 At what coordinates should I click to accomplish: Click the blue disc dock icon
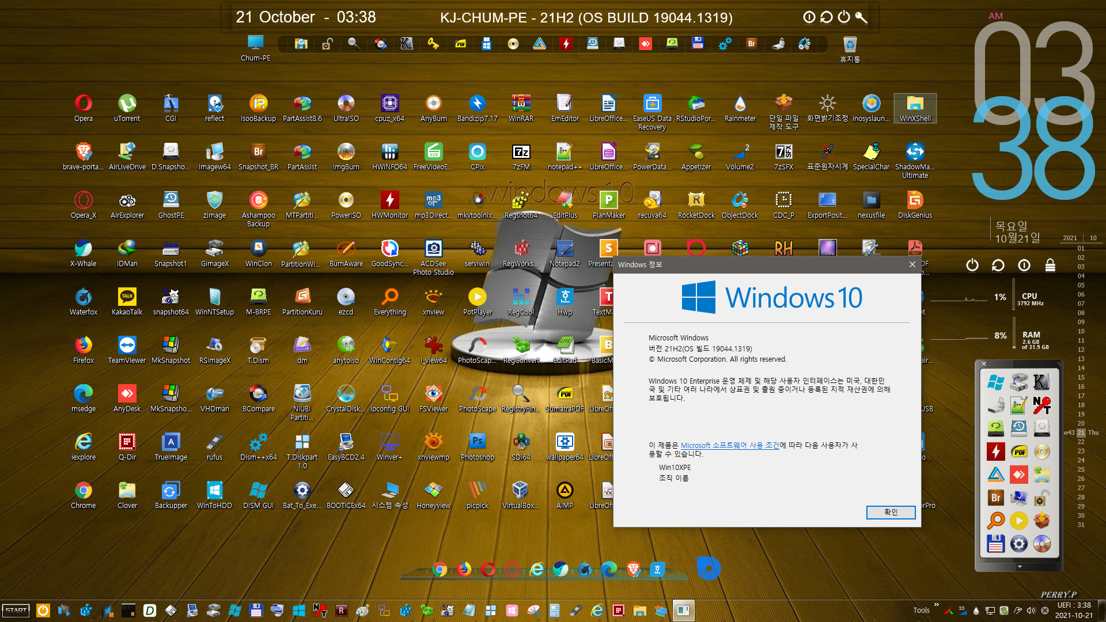[x=709, y=568]
